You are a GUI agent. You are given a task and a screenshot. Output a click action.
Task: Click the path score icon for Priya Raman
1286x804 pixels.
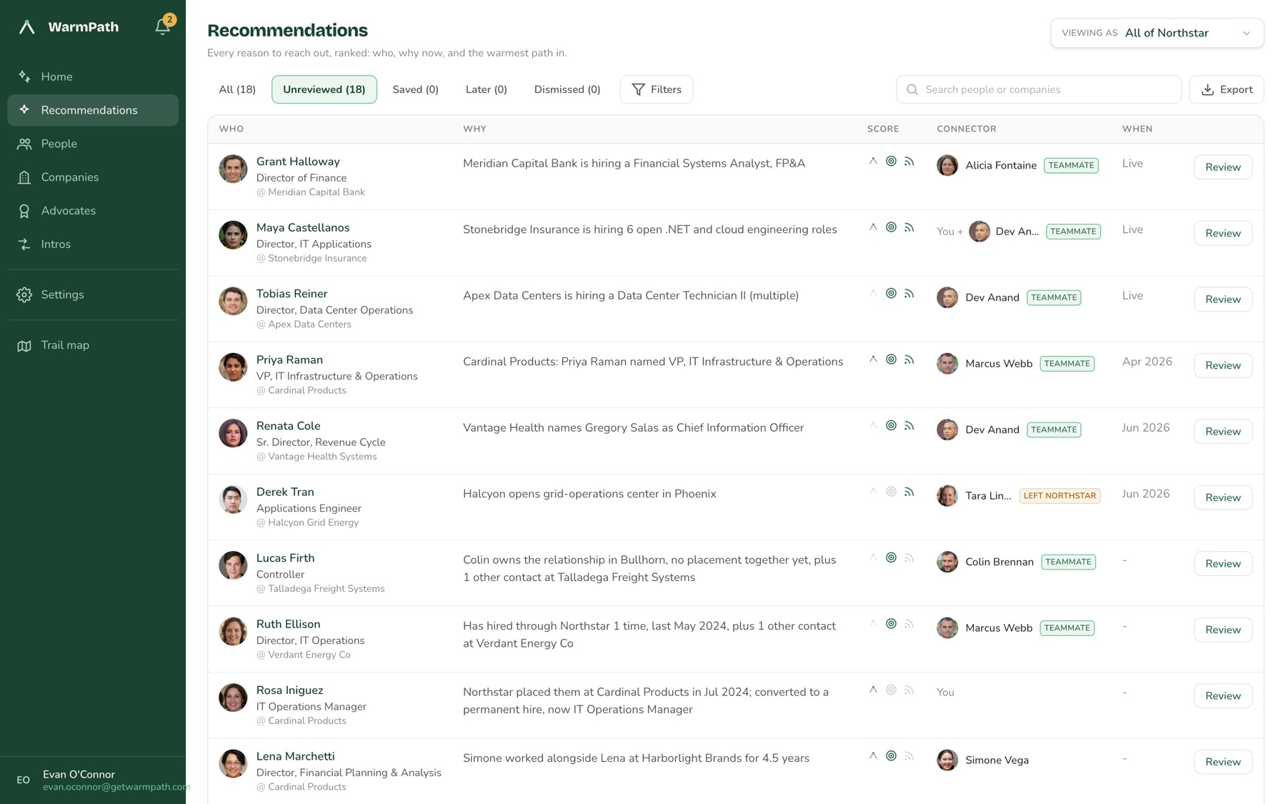[873, 359]
